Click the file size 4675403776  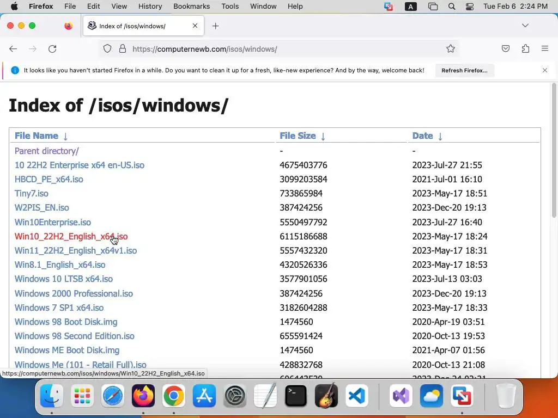click(303, 165)
